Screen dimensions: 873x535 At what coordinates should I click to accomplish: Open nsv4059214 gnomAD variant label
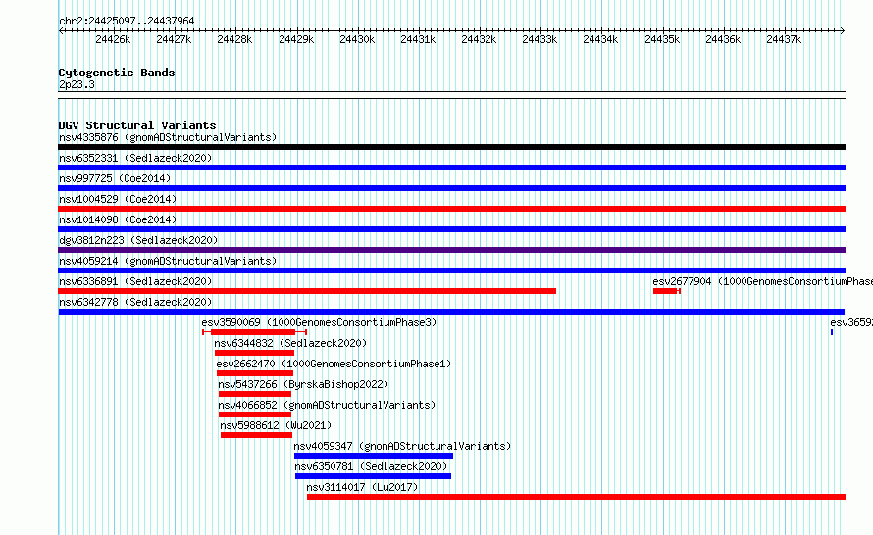coord(168,261)
